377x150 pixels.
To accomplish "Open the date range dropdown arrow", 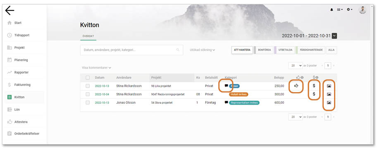I will pos(334,36).
